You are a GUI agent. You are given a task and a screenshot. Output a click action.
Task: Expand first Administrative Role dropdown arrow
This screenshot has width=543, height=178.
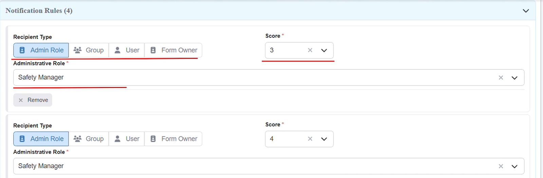point(514,77)
